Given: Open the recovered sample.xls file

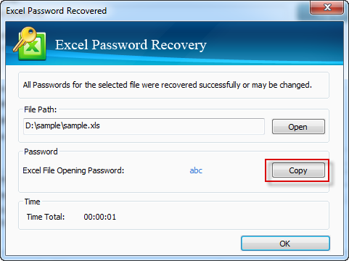Looking at the screenshot, I should click(298, 127).
